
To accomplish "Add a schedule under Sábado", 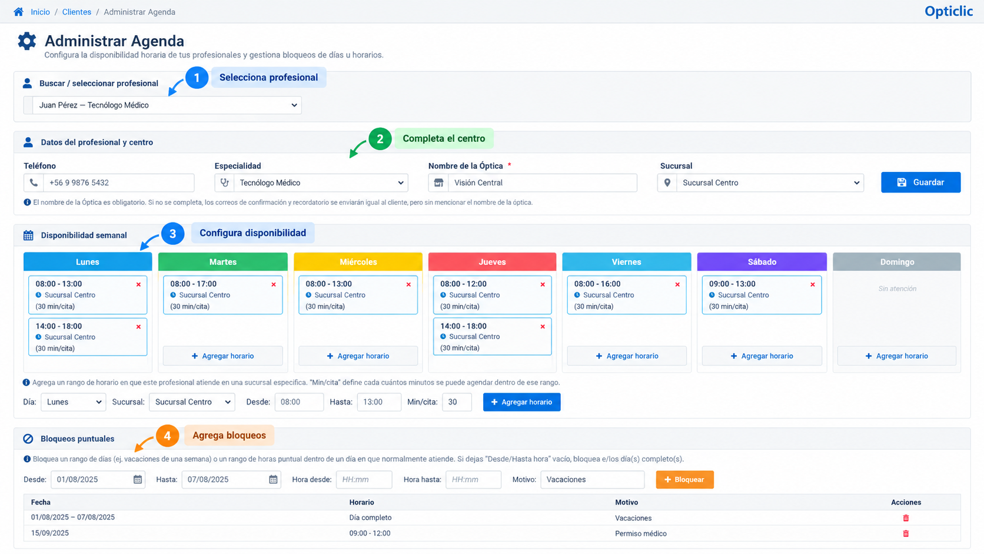I will pyautogui.click(x=762, y=356).
